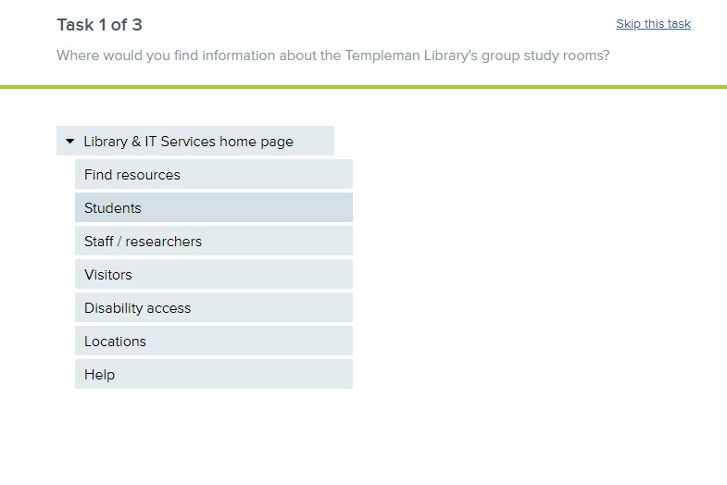Skip this task via the link
727x485 pixels.
coord(653,24)
